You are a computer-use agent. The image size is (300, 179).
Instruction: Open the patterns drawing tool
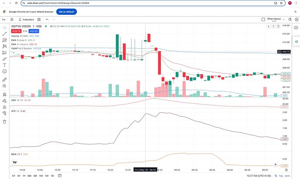pos(5,46)
